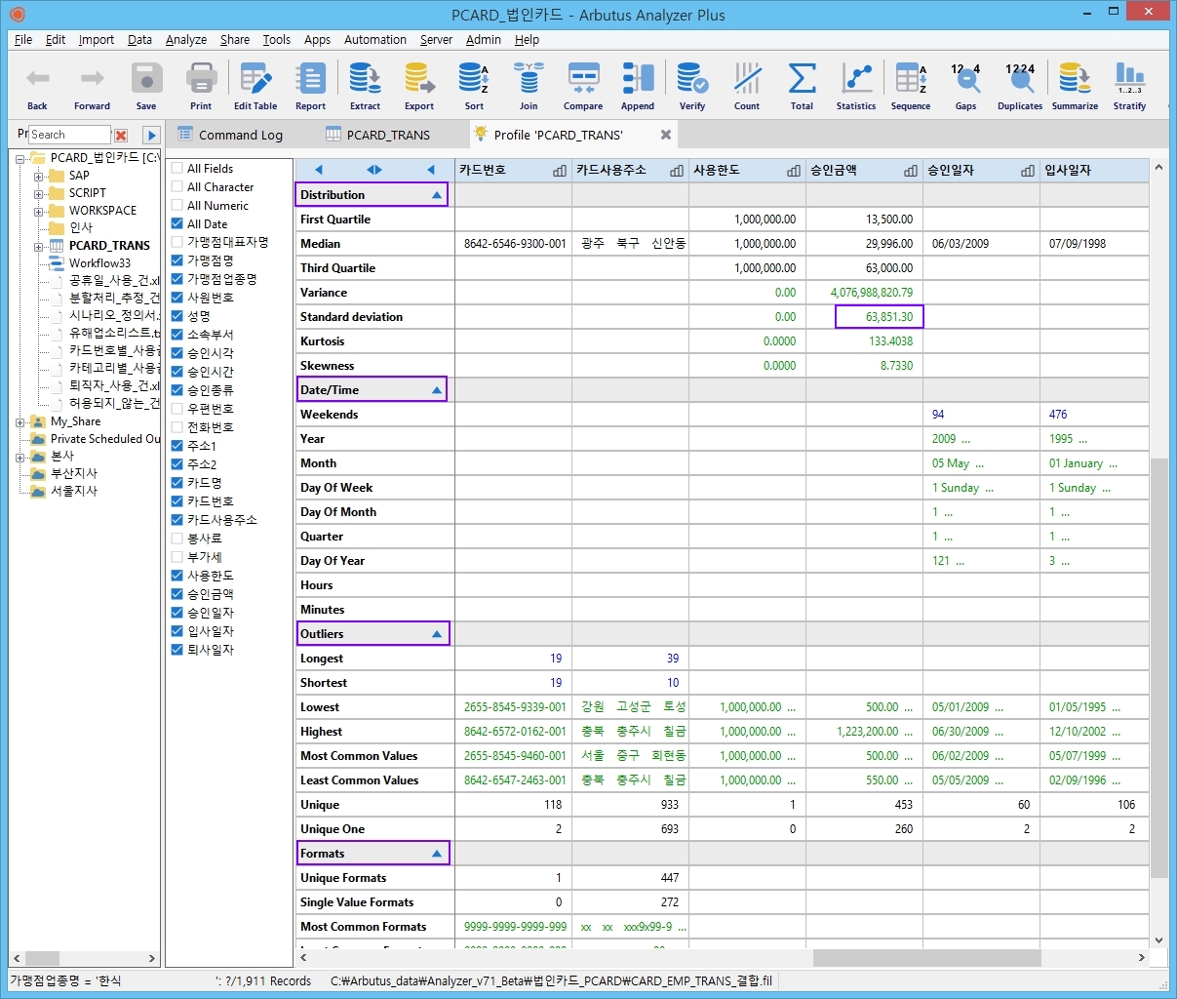
Task: Open the Sort tool
Action: pyautogui.click(x=474, y=84)
